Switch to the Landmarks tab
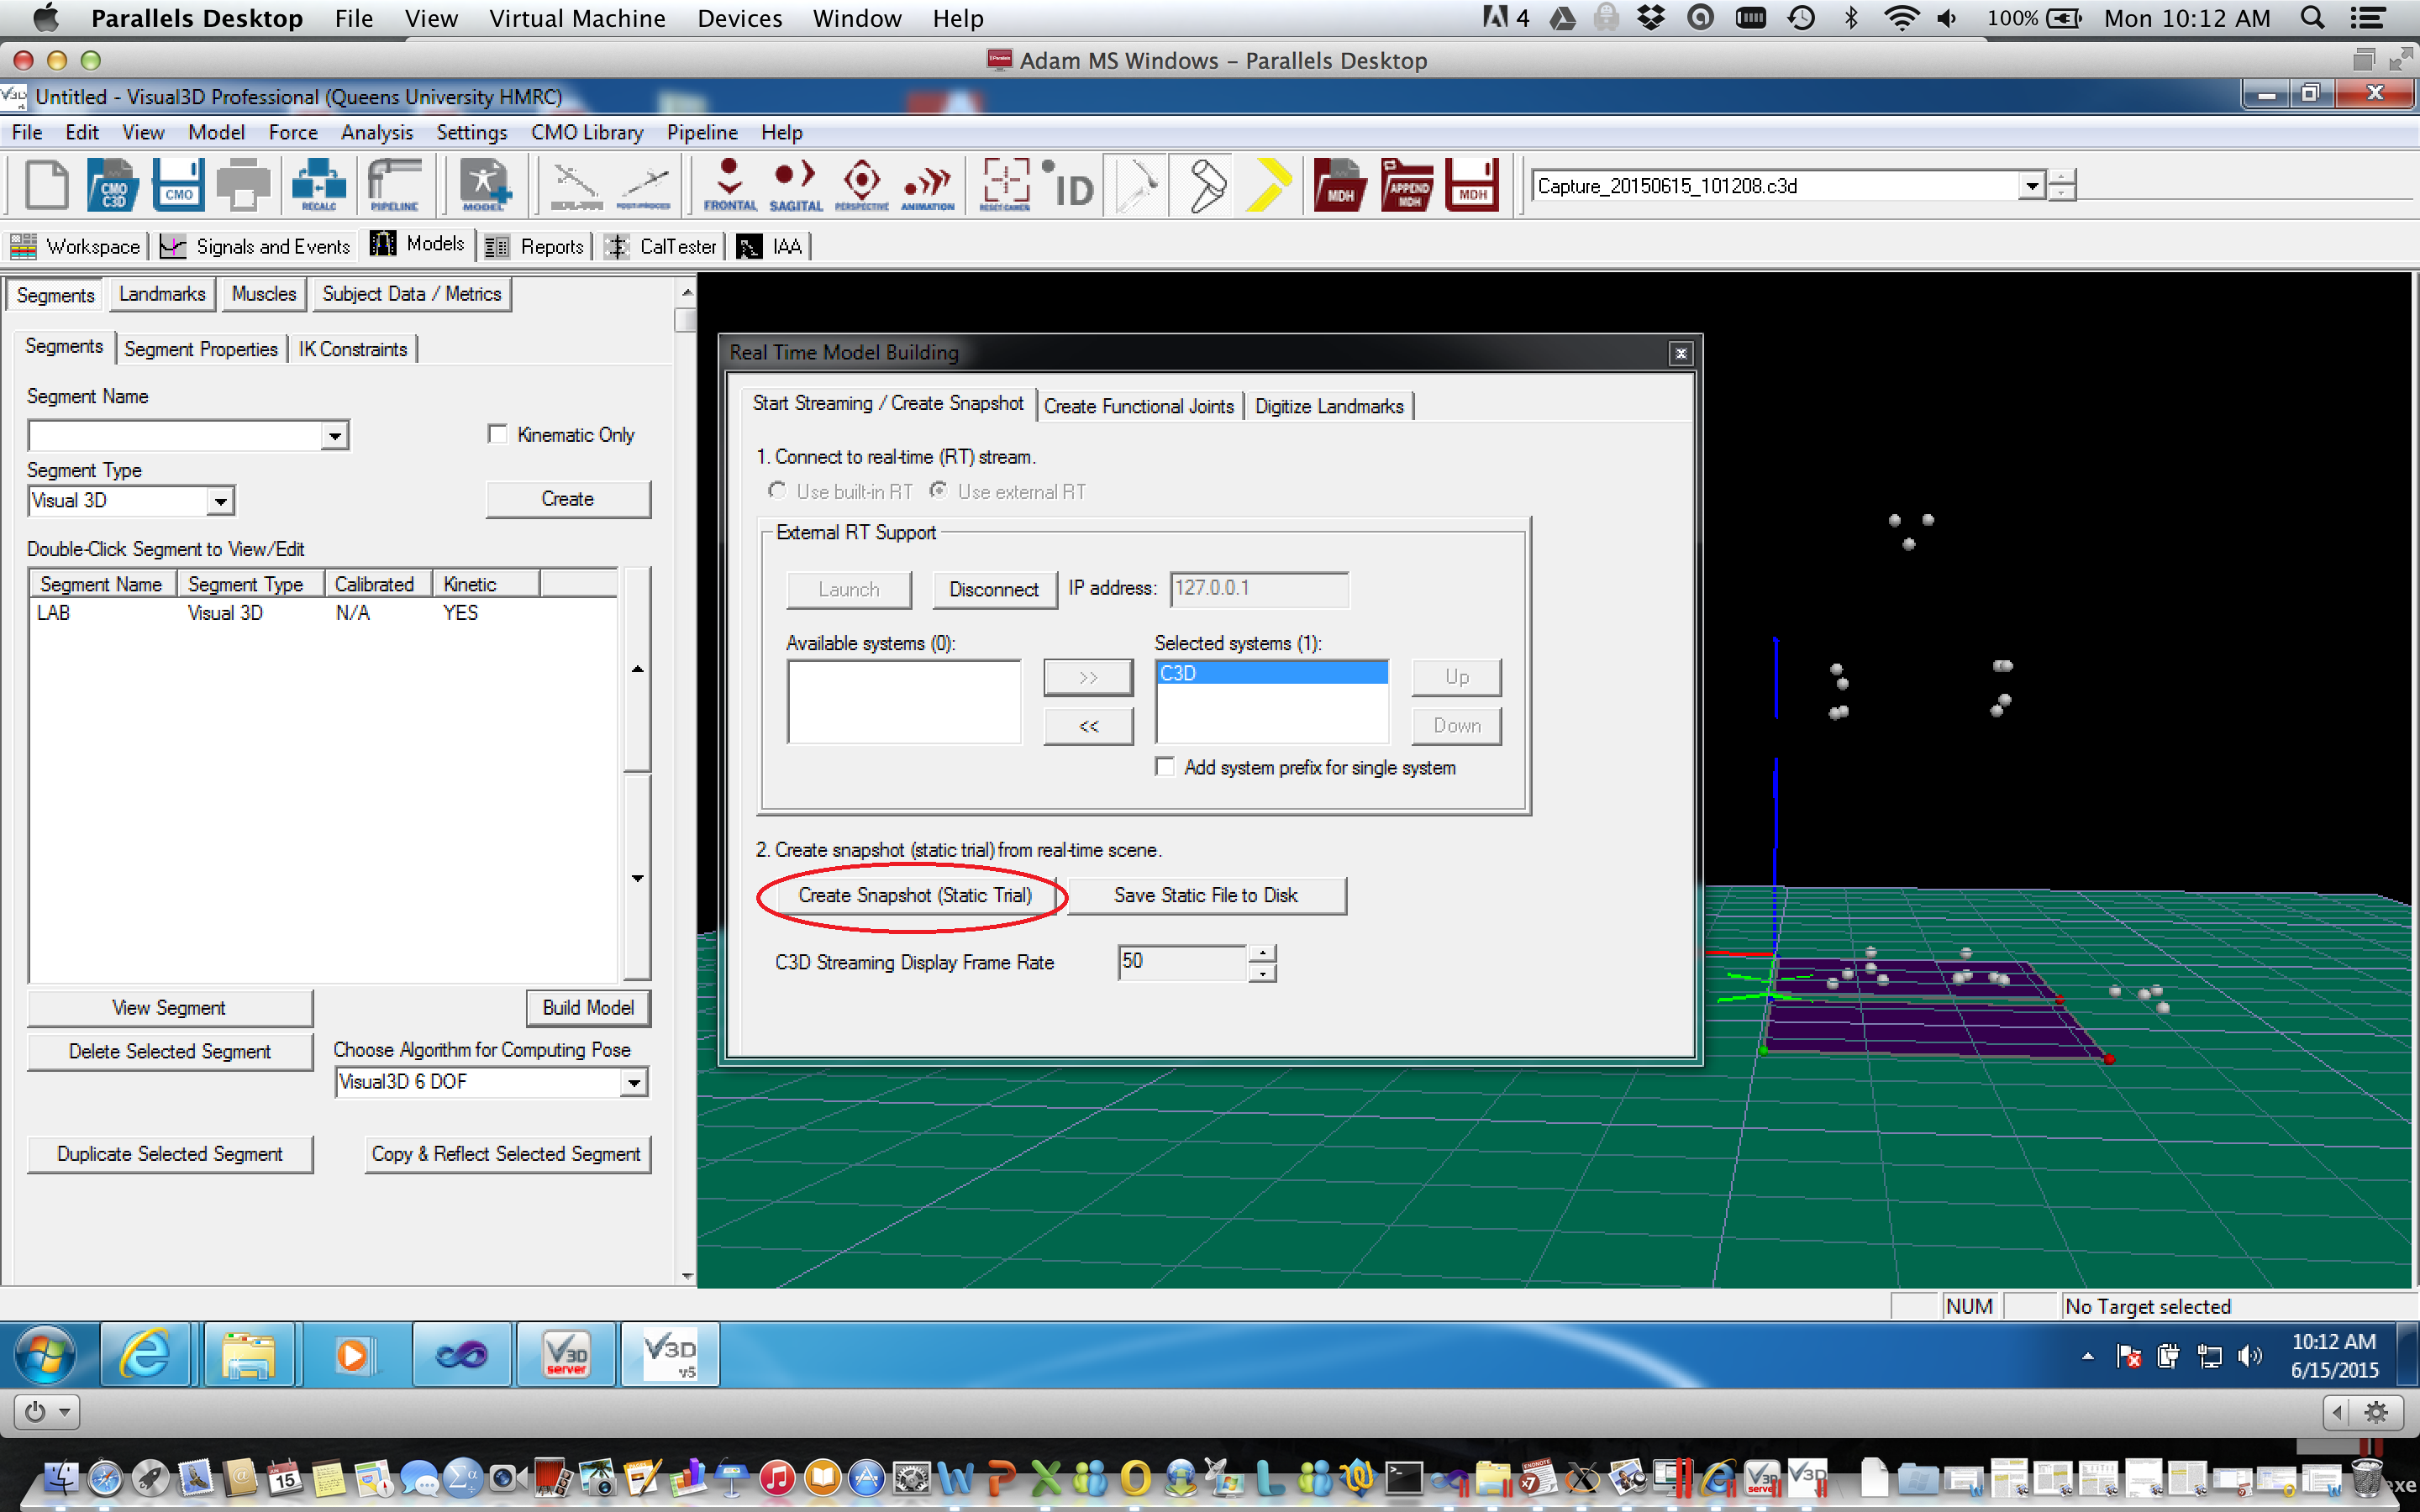Image resolution: width=2420 pixels, height=1512 pixels. tap(162, 294)
